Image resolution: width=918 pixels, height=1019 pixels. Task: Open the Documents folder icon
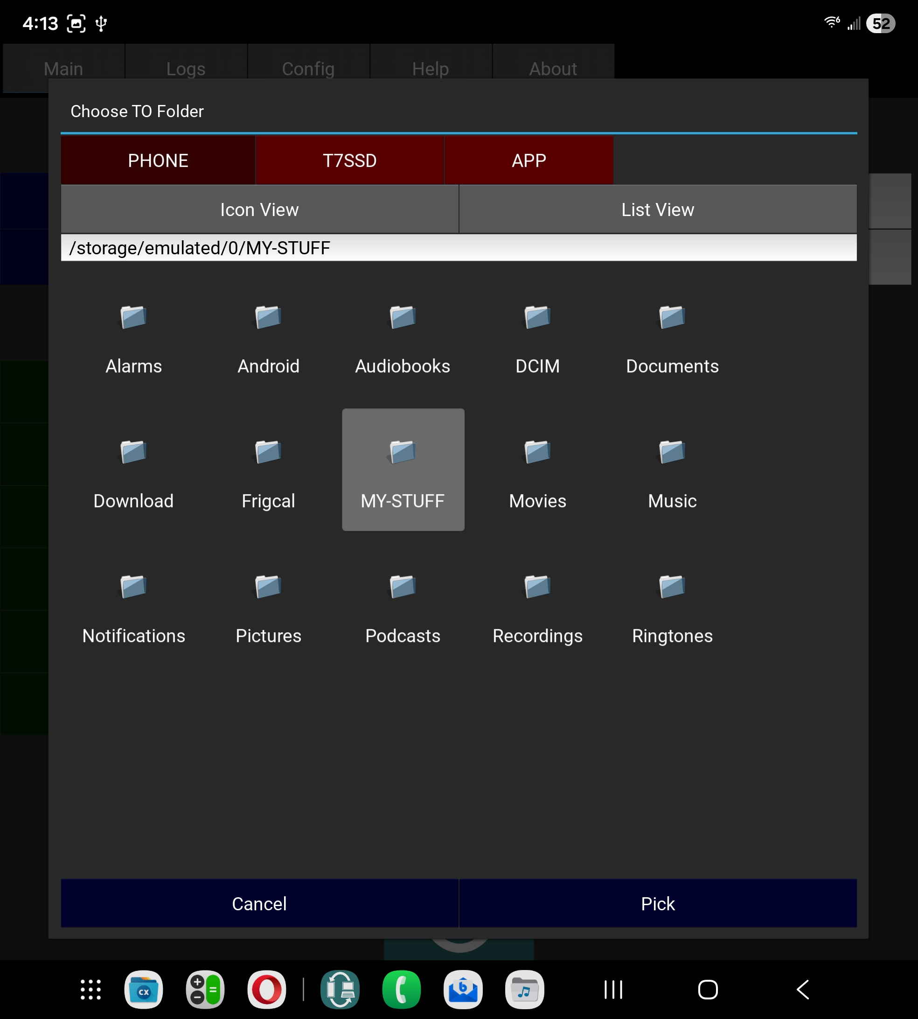[672, 318]
